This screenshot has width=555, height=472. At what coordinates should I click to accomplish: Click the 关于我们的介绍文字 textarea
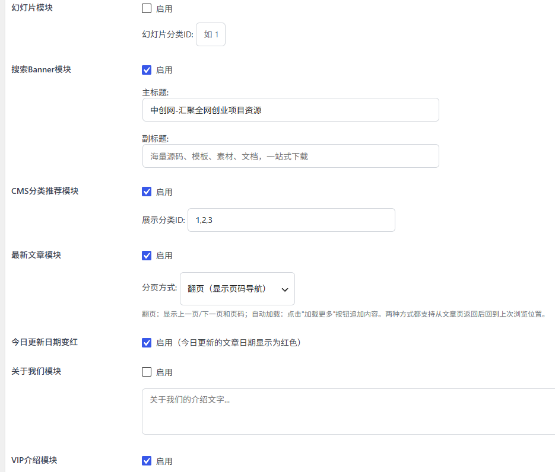(x=348, y=412)
